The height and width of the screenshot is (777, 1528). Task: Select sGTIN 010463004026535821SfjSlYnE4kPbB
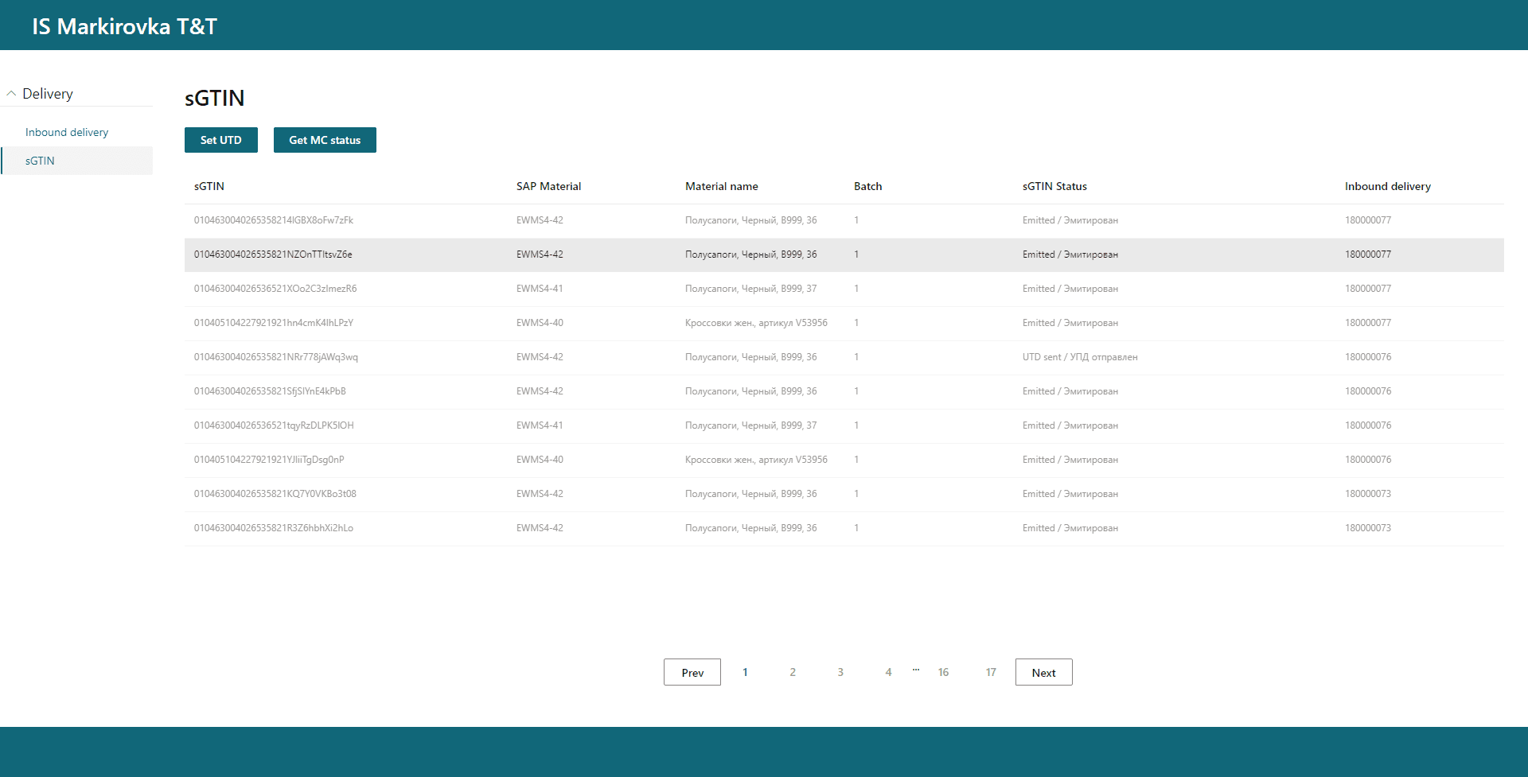tap(270, 391)
